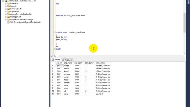Select the 'usman' name cell

[x=68, y=77]
